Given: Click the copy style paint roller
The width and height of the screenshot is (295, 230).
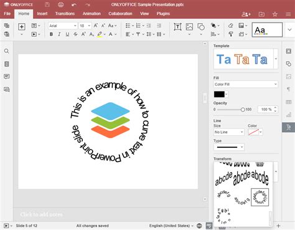Looking at the screenshot, I should (x=231, y=34).
